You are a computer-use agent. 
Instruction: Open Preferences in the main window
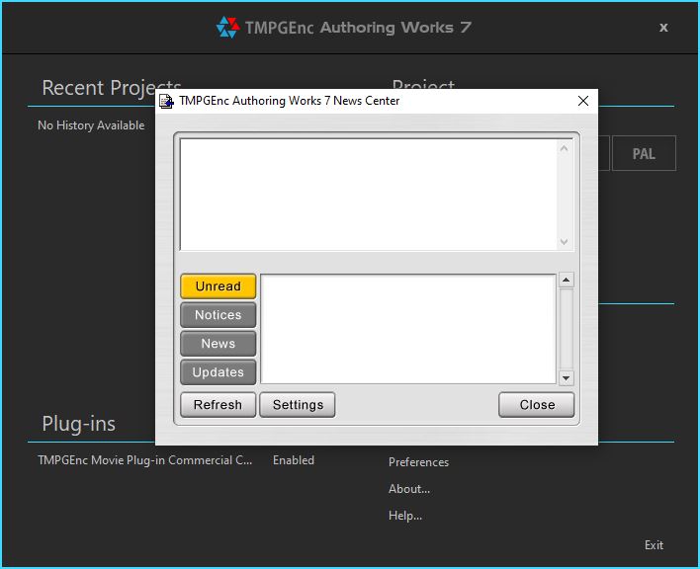click(418, 462)
